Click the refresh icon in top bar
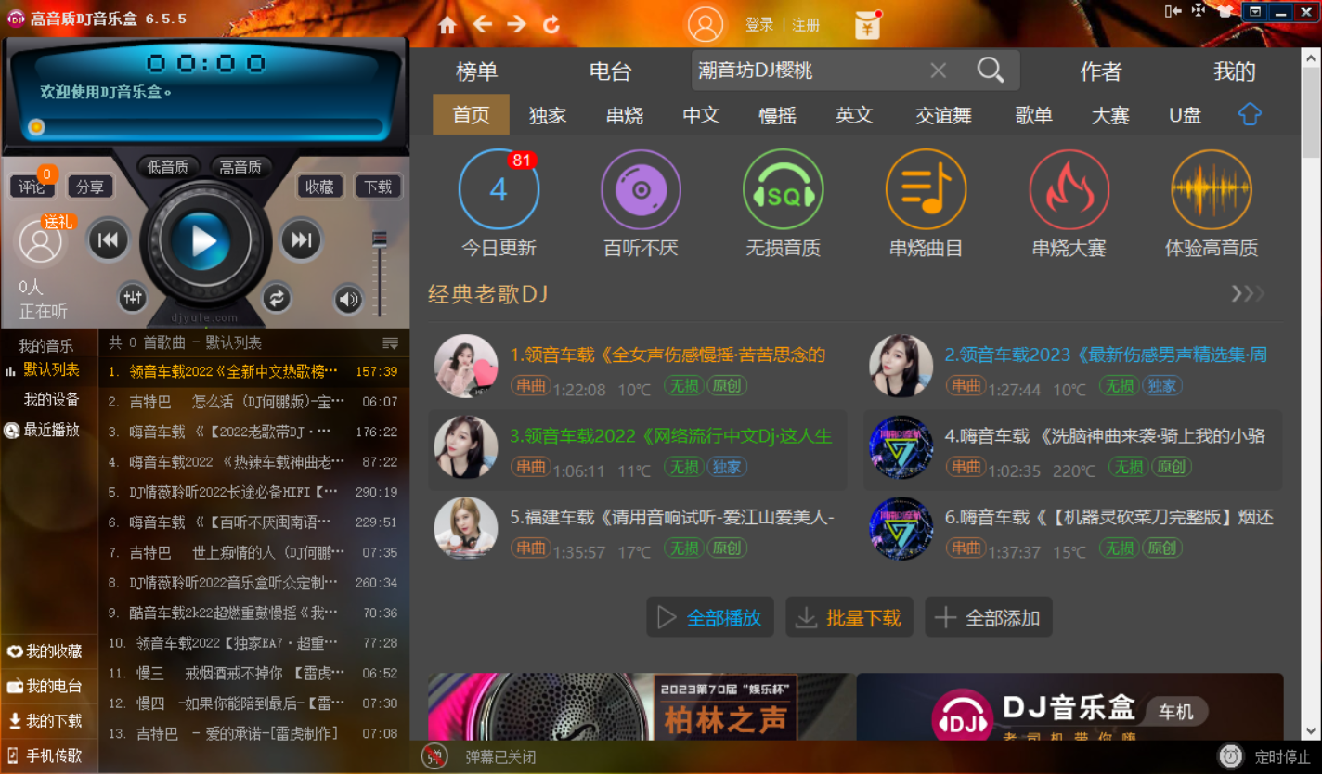 (551, 24)
